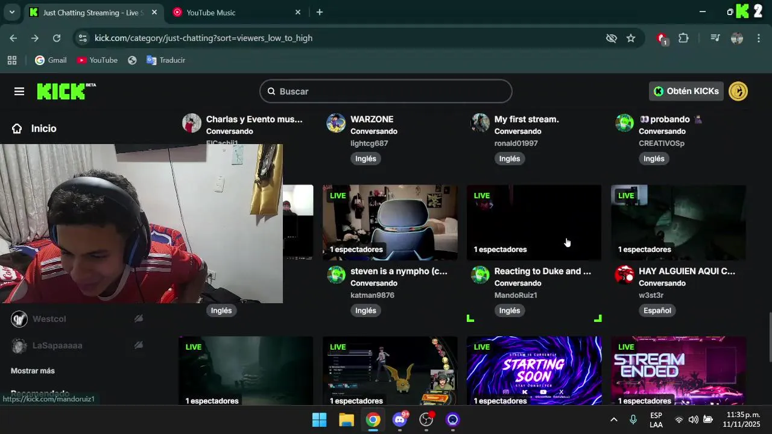Go to Inicio page

(43, 128)
